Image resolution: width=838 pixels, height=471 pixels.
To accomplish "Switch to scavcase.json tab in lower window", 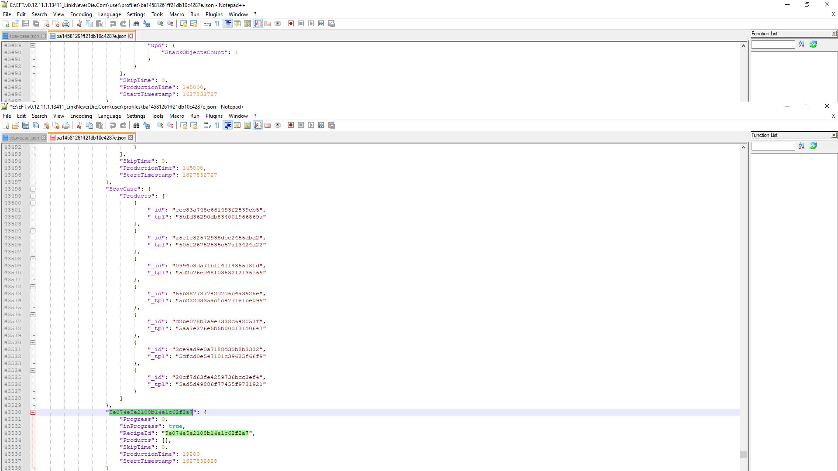I will (x=24, y=138).
